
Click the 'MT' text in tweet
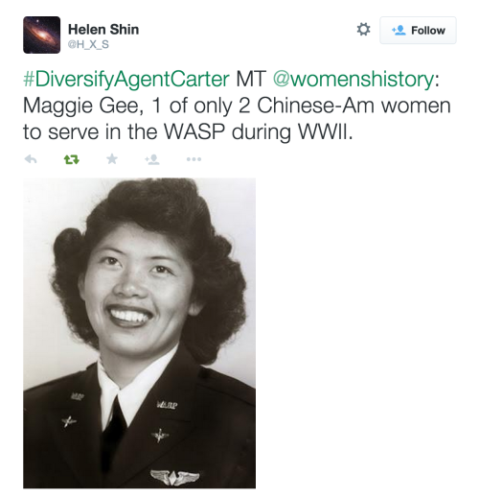251,79
